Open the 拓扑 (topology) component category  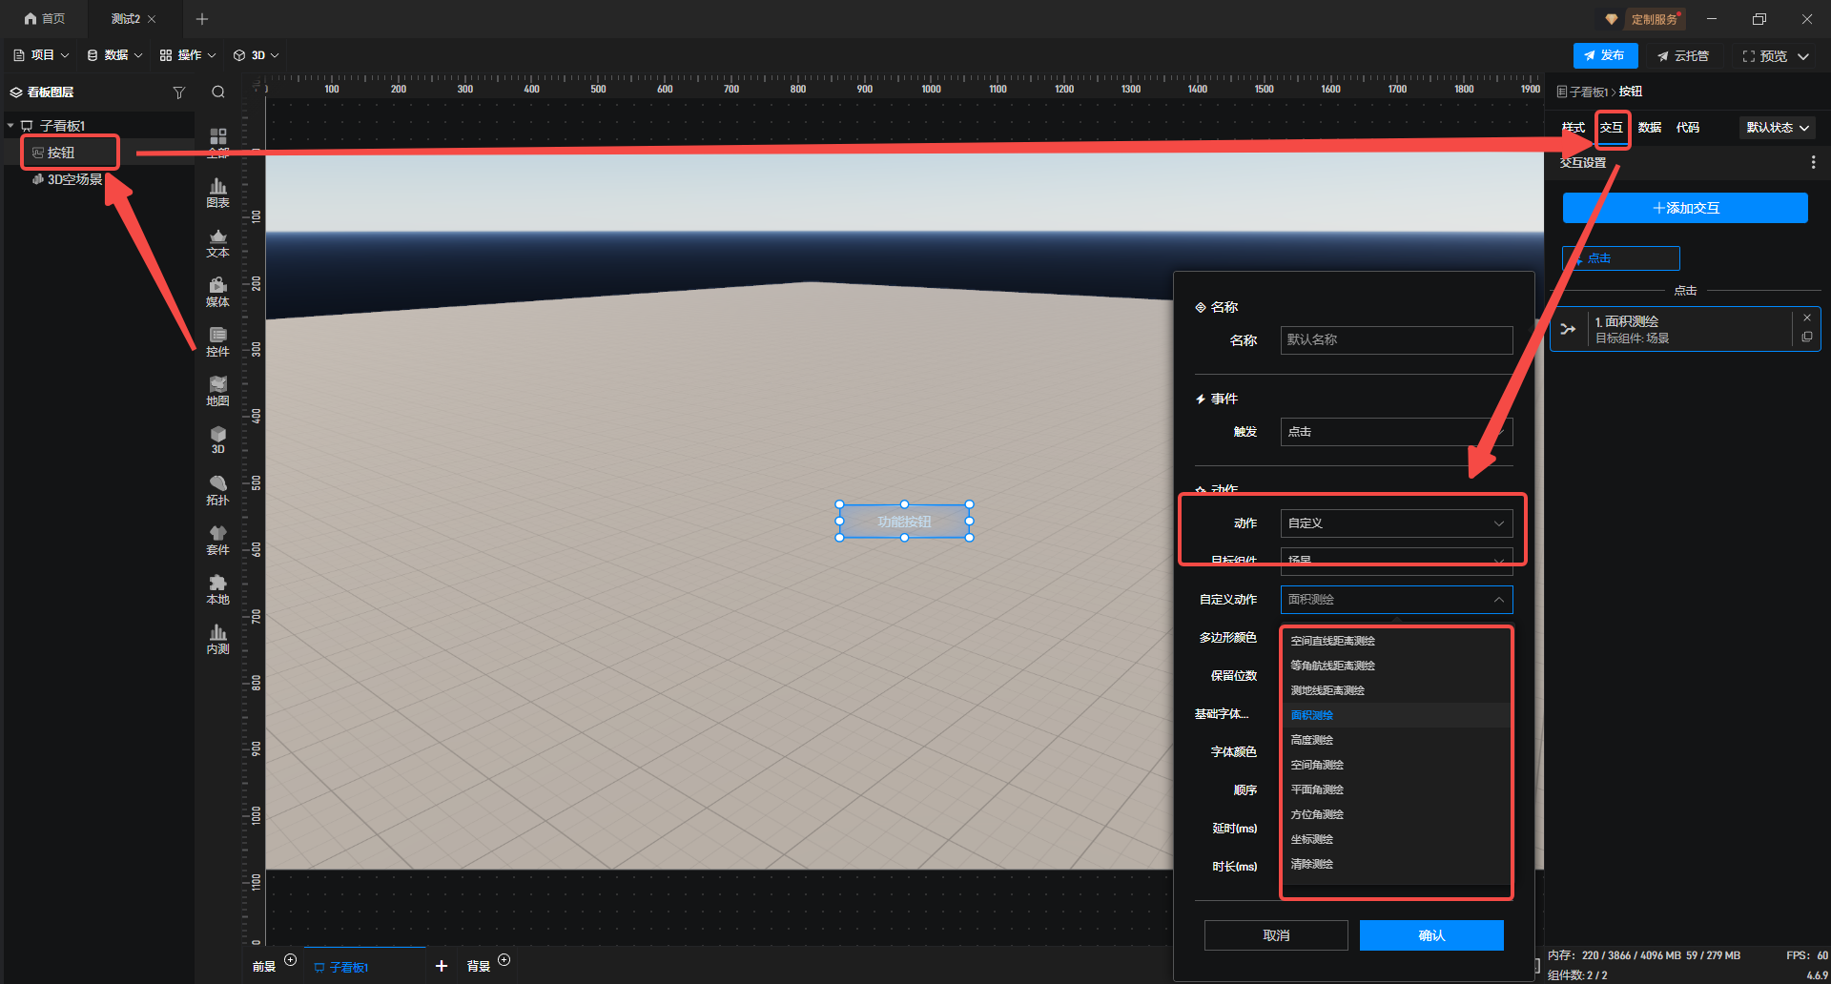217,490
